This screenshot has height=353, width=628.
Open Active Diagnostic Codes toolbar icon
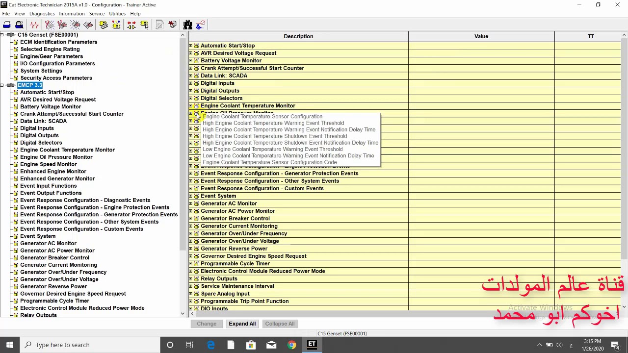(x=50, y=25)
